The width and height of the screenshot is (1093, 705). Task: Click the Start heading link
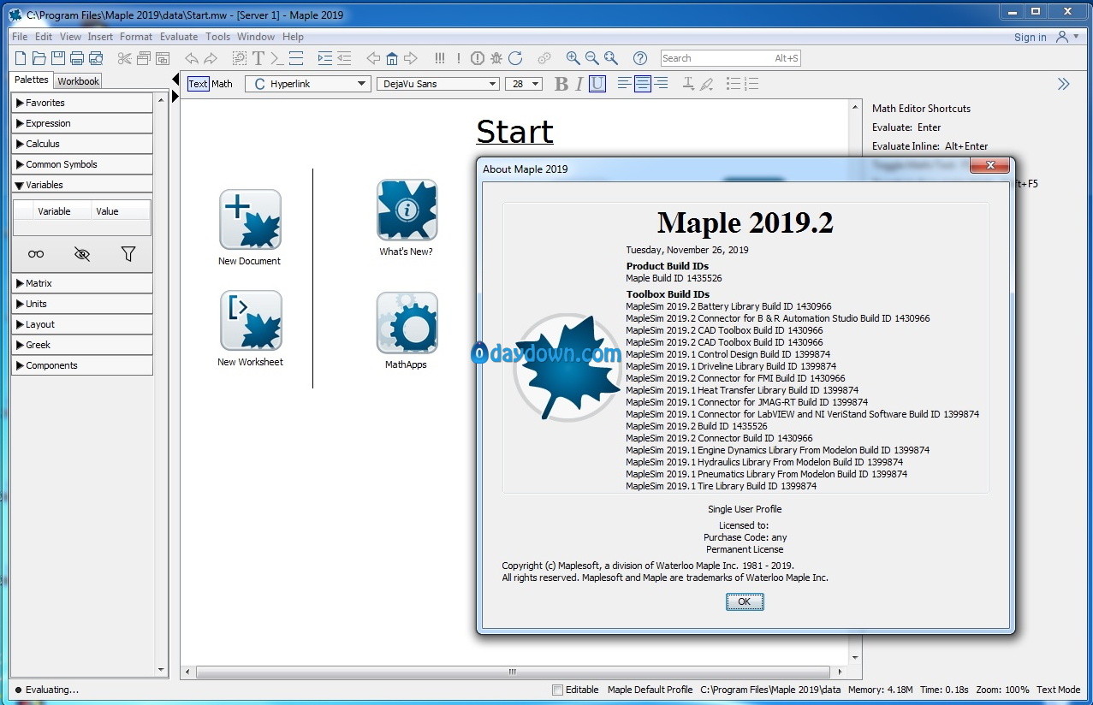514,132
